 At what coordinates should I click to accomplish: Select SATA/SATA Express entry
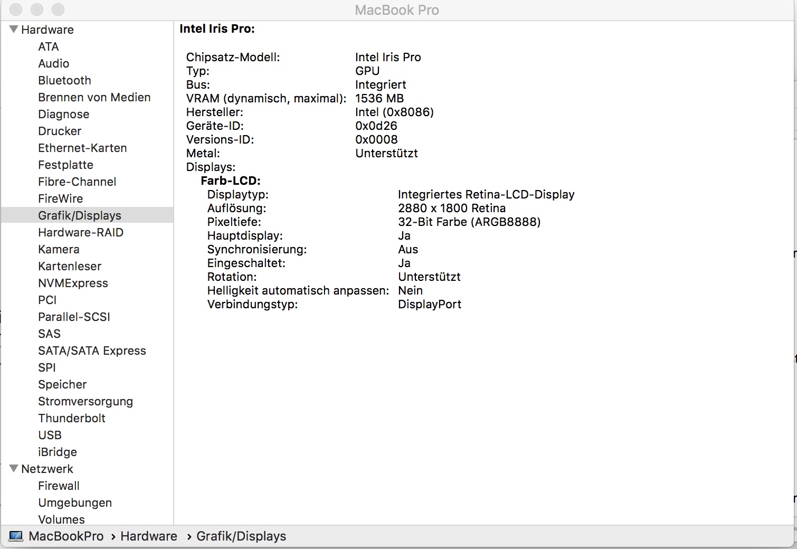coord(92,351)
